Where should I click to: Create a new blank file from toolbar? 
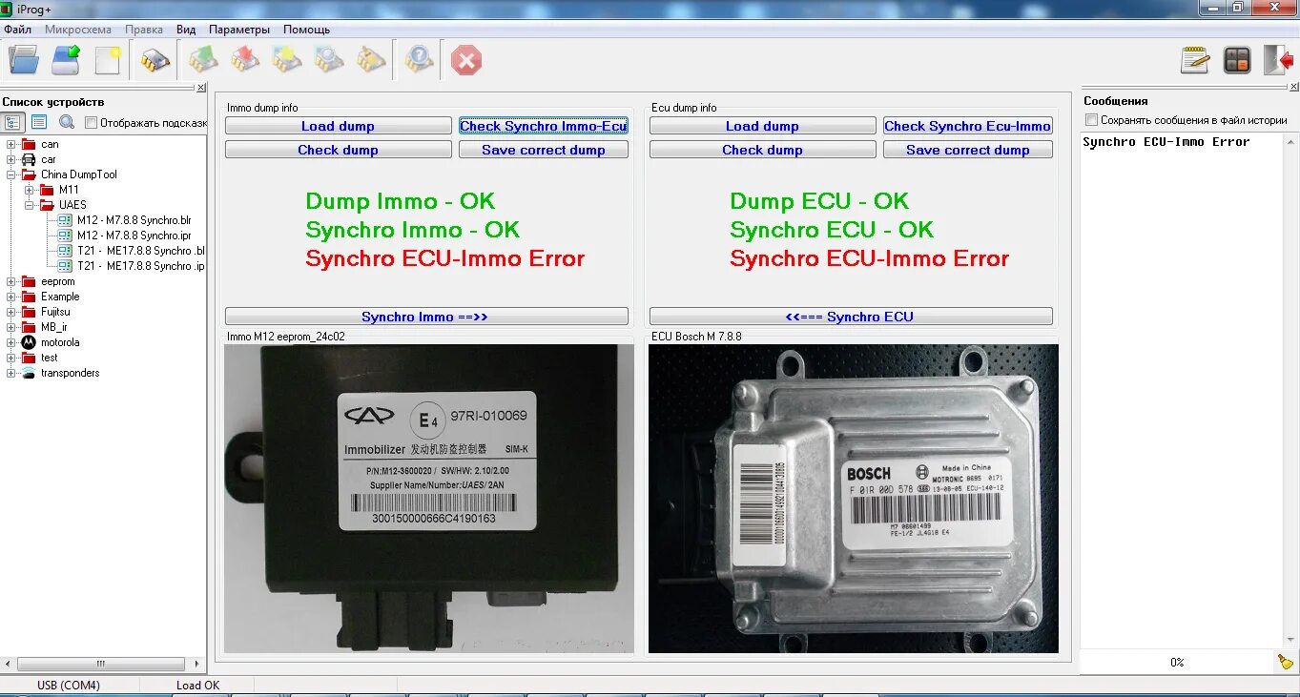[108, 60]
